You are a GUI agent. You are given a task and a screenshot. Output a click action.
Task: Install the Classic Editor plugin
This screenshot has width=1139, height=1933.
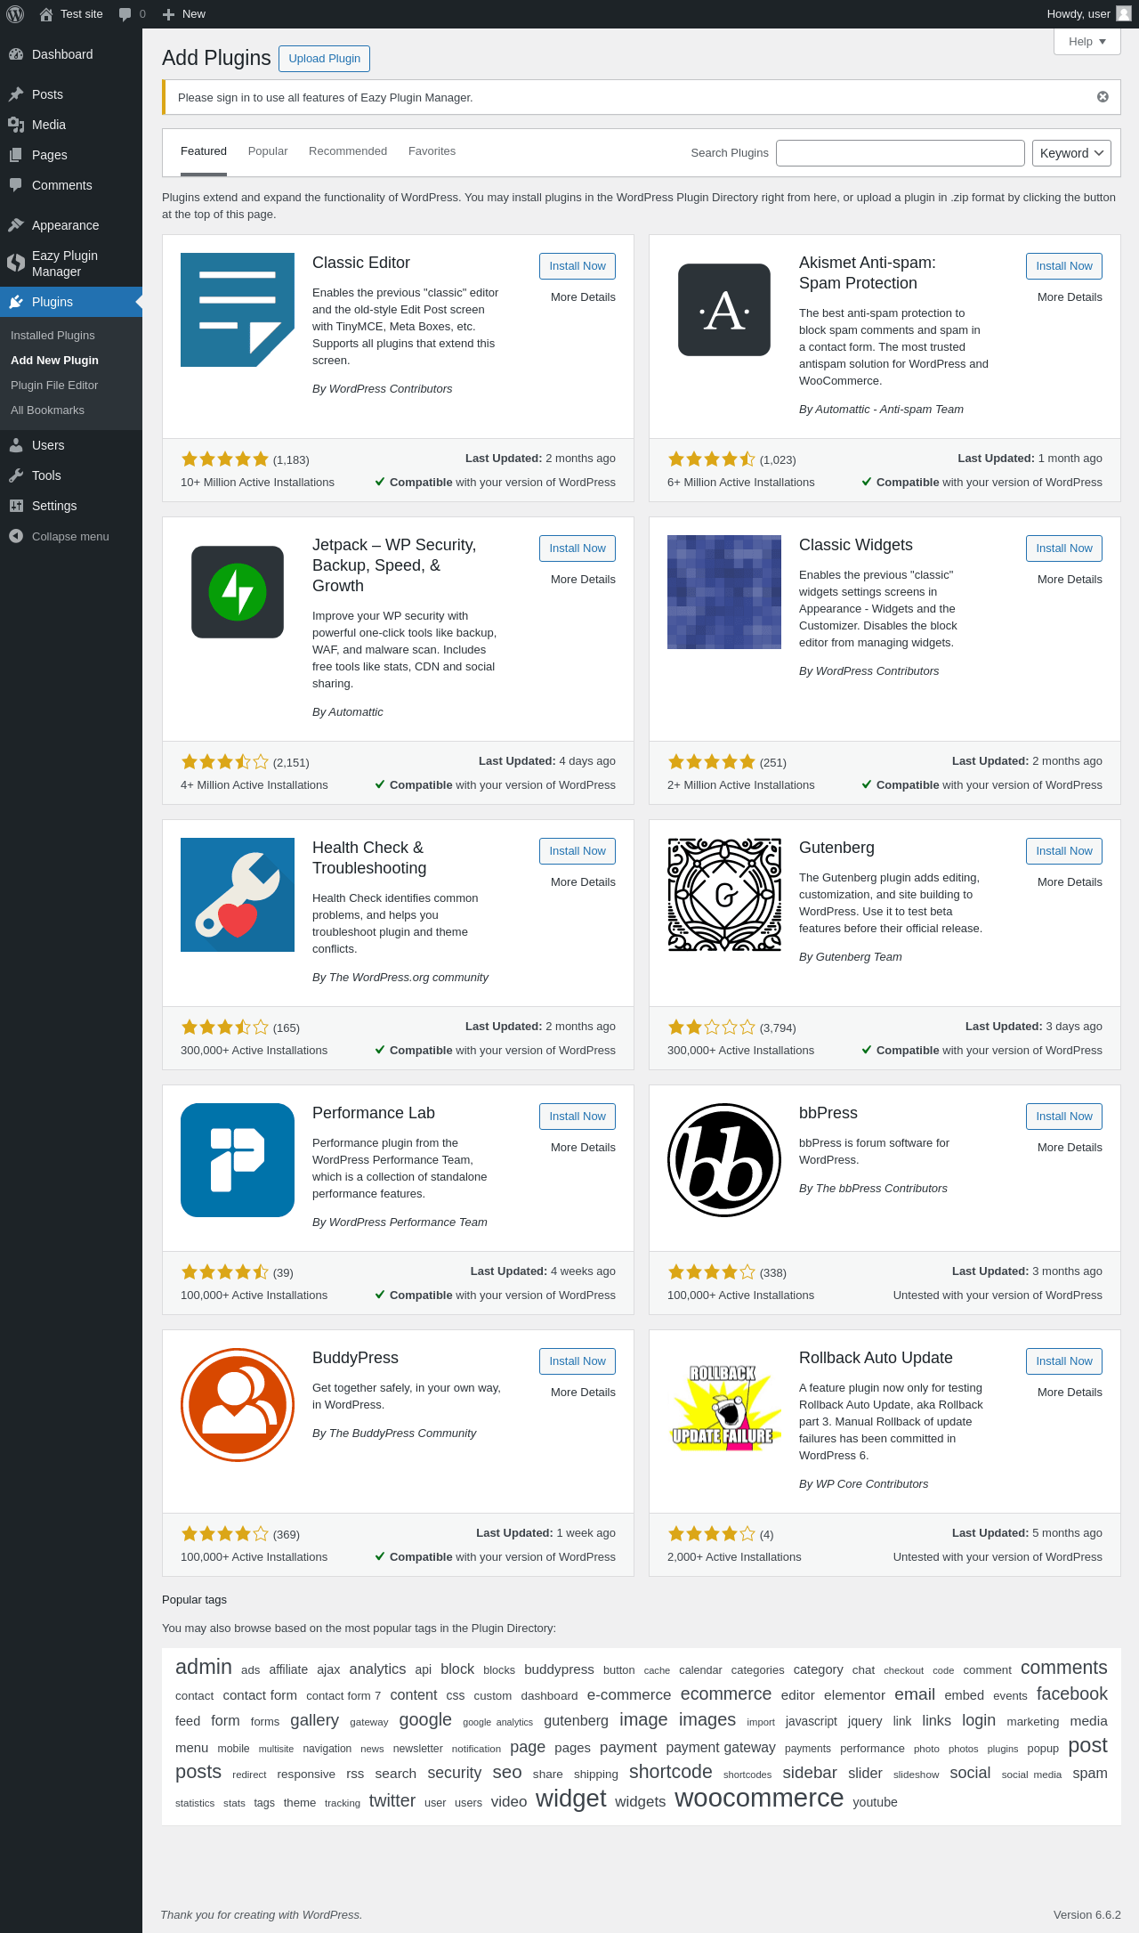[x=578, y=266]
